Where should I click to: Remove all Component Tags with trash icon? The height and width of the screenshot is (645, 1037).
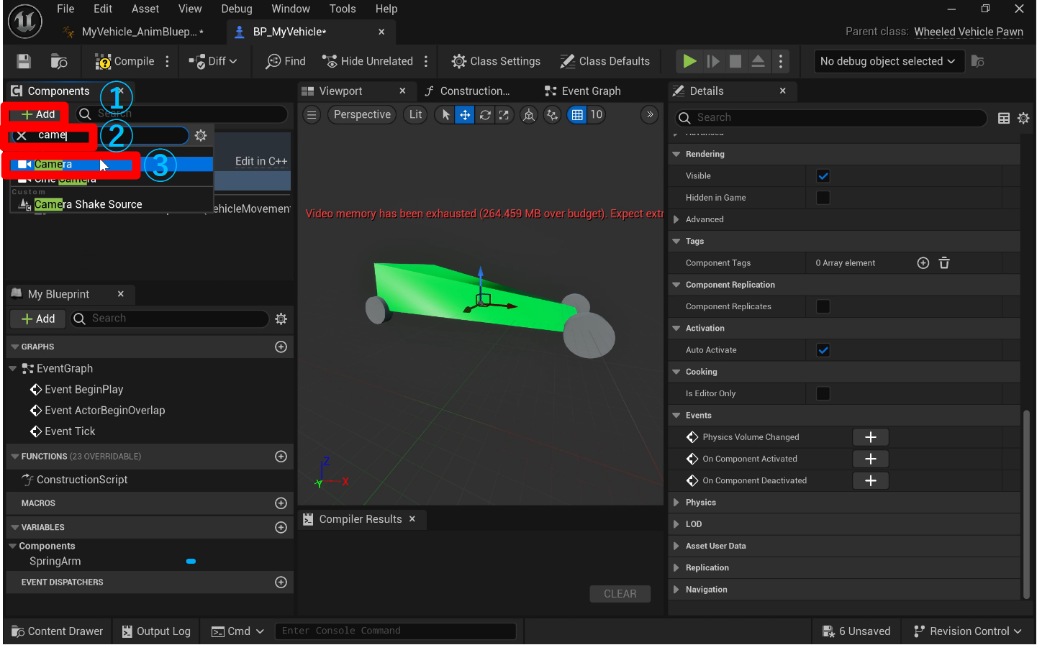tap(944, 263)
